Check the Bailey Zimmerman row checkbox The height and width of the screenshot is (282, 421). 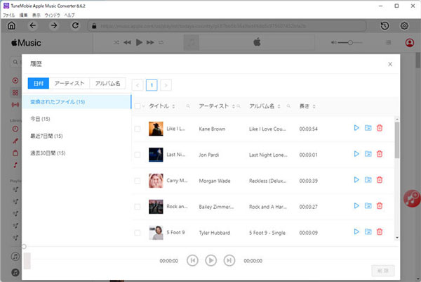pyautogui.click(x=138, y=207)
